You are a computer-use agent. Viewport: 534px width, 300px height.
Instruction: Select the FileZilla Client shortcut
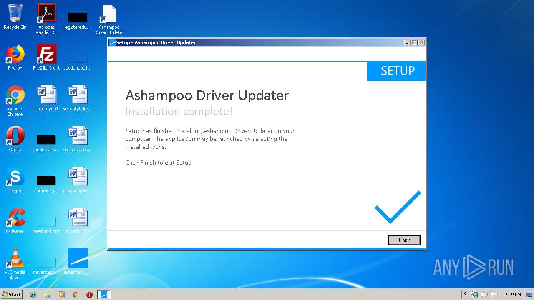(46, 58)
